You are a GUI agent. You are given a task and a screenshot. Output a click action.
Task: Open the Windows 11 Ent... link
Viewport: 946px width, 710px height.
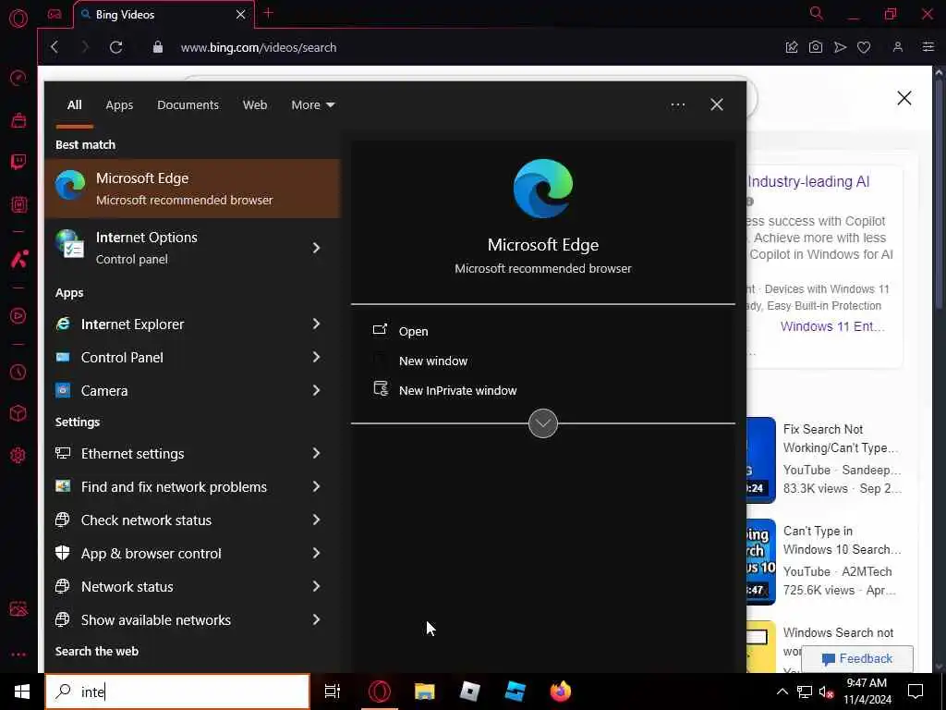832,326
